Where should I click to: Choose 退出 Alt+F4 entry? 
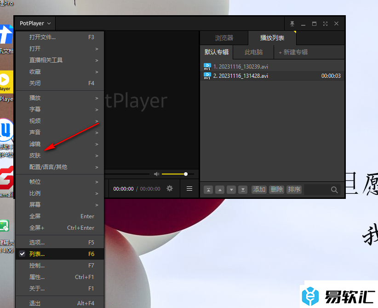pyautogui.click(x=60, y=303)
